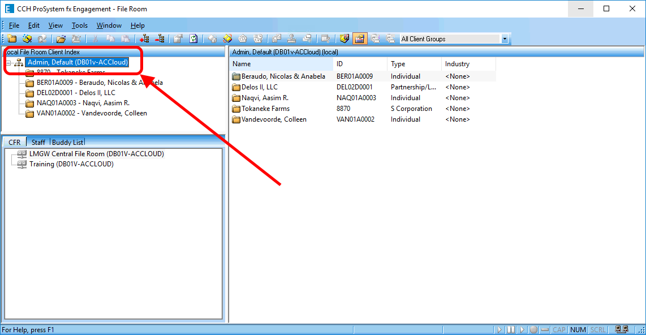Click the ID value 8870
646x335 pixels.
[343, 109]
